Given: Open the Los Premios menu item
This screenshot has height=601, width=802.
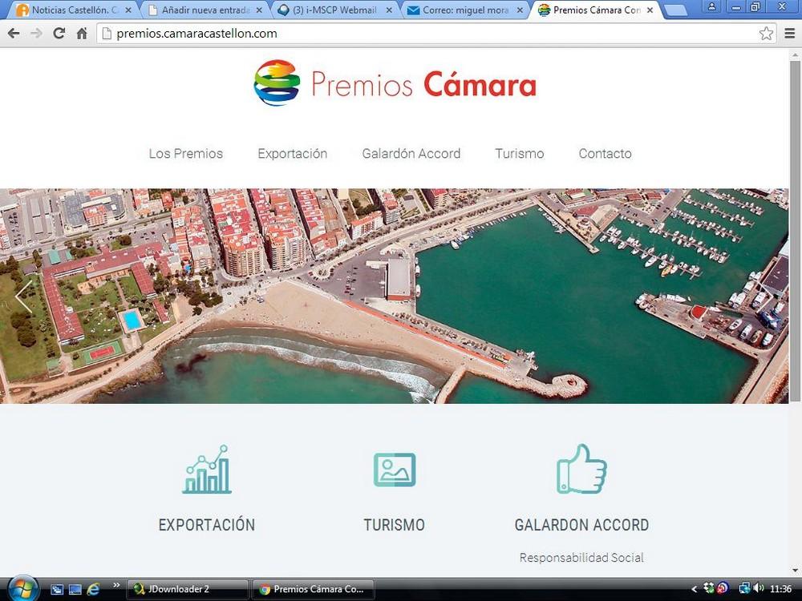Looking at the screenshot, I should (x=186, y=154).
